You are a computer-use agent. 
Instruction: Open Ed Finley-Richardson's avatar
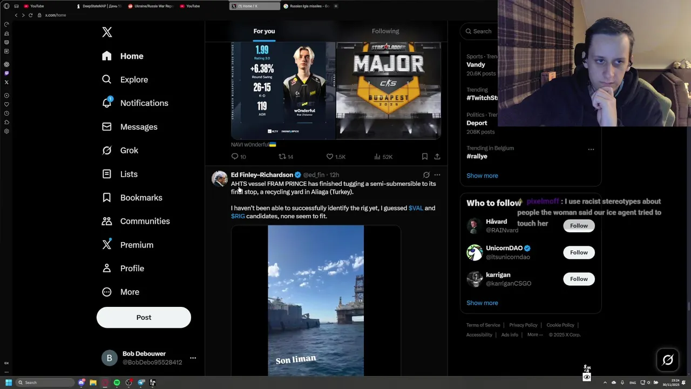[x=220, y=178]
